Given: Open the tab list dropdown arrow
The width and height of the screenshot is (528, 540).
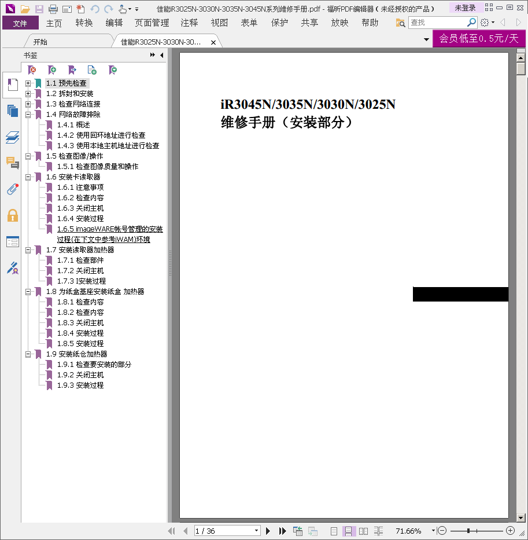Looking at the screenshot, I should [x=426, y=39].
